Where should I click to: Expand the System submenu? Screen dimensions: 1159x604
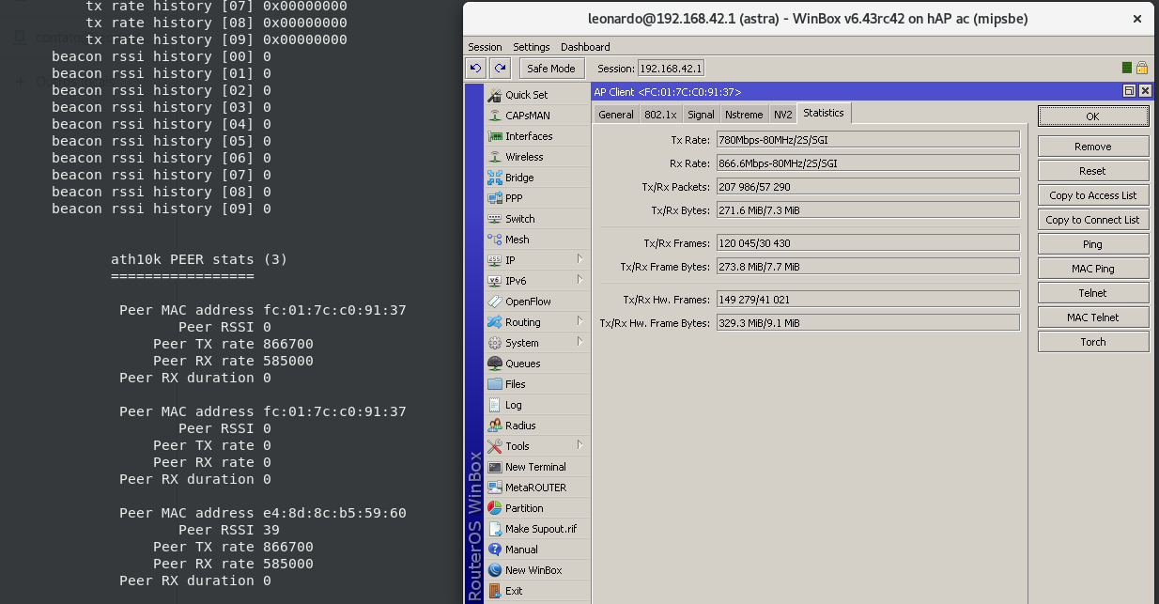(x=579, y=342)
